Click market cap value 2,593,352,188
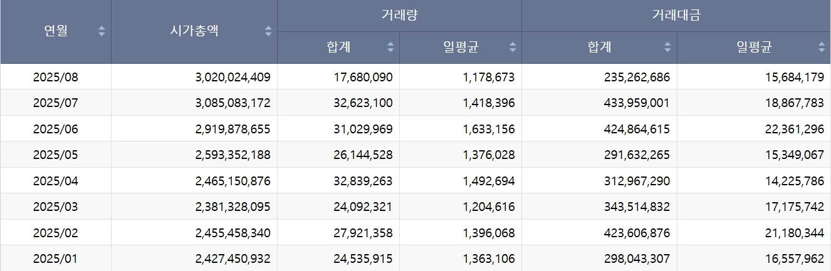The image size is (831, 271). click(x=233, y=155)
